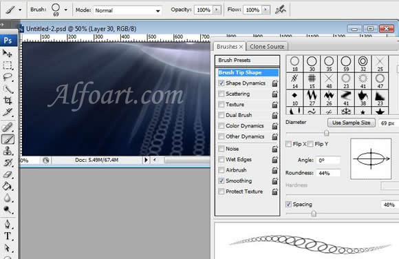Click the Spacing percentage field
This screenshot has height=259, width=399.
[389, 205]
